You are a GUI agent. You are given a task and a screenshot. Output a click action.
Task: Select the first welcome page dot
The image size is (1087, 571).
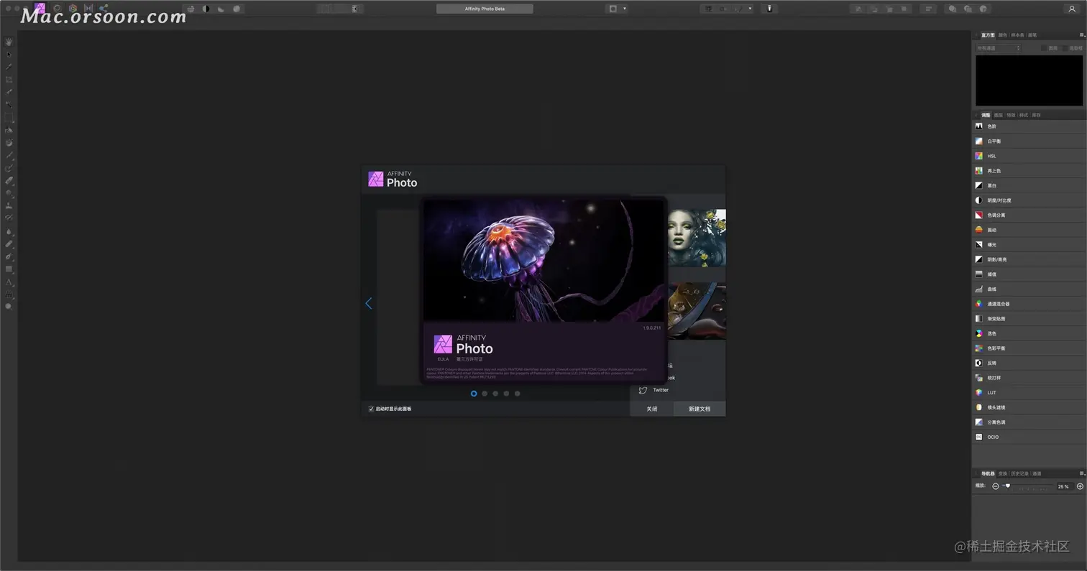tap(474, 394)
